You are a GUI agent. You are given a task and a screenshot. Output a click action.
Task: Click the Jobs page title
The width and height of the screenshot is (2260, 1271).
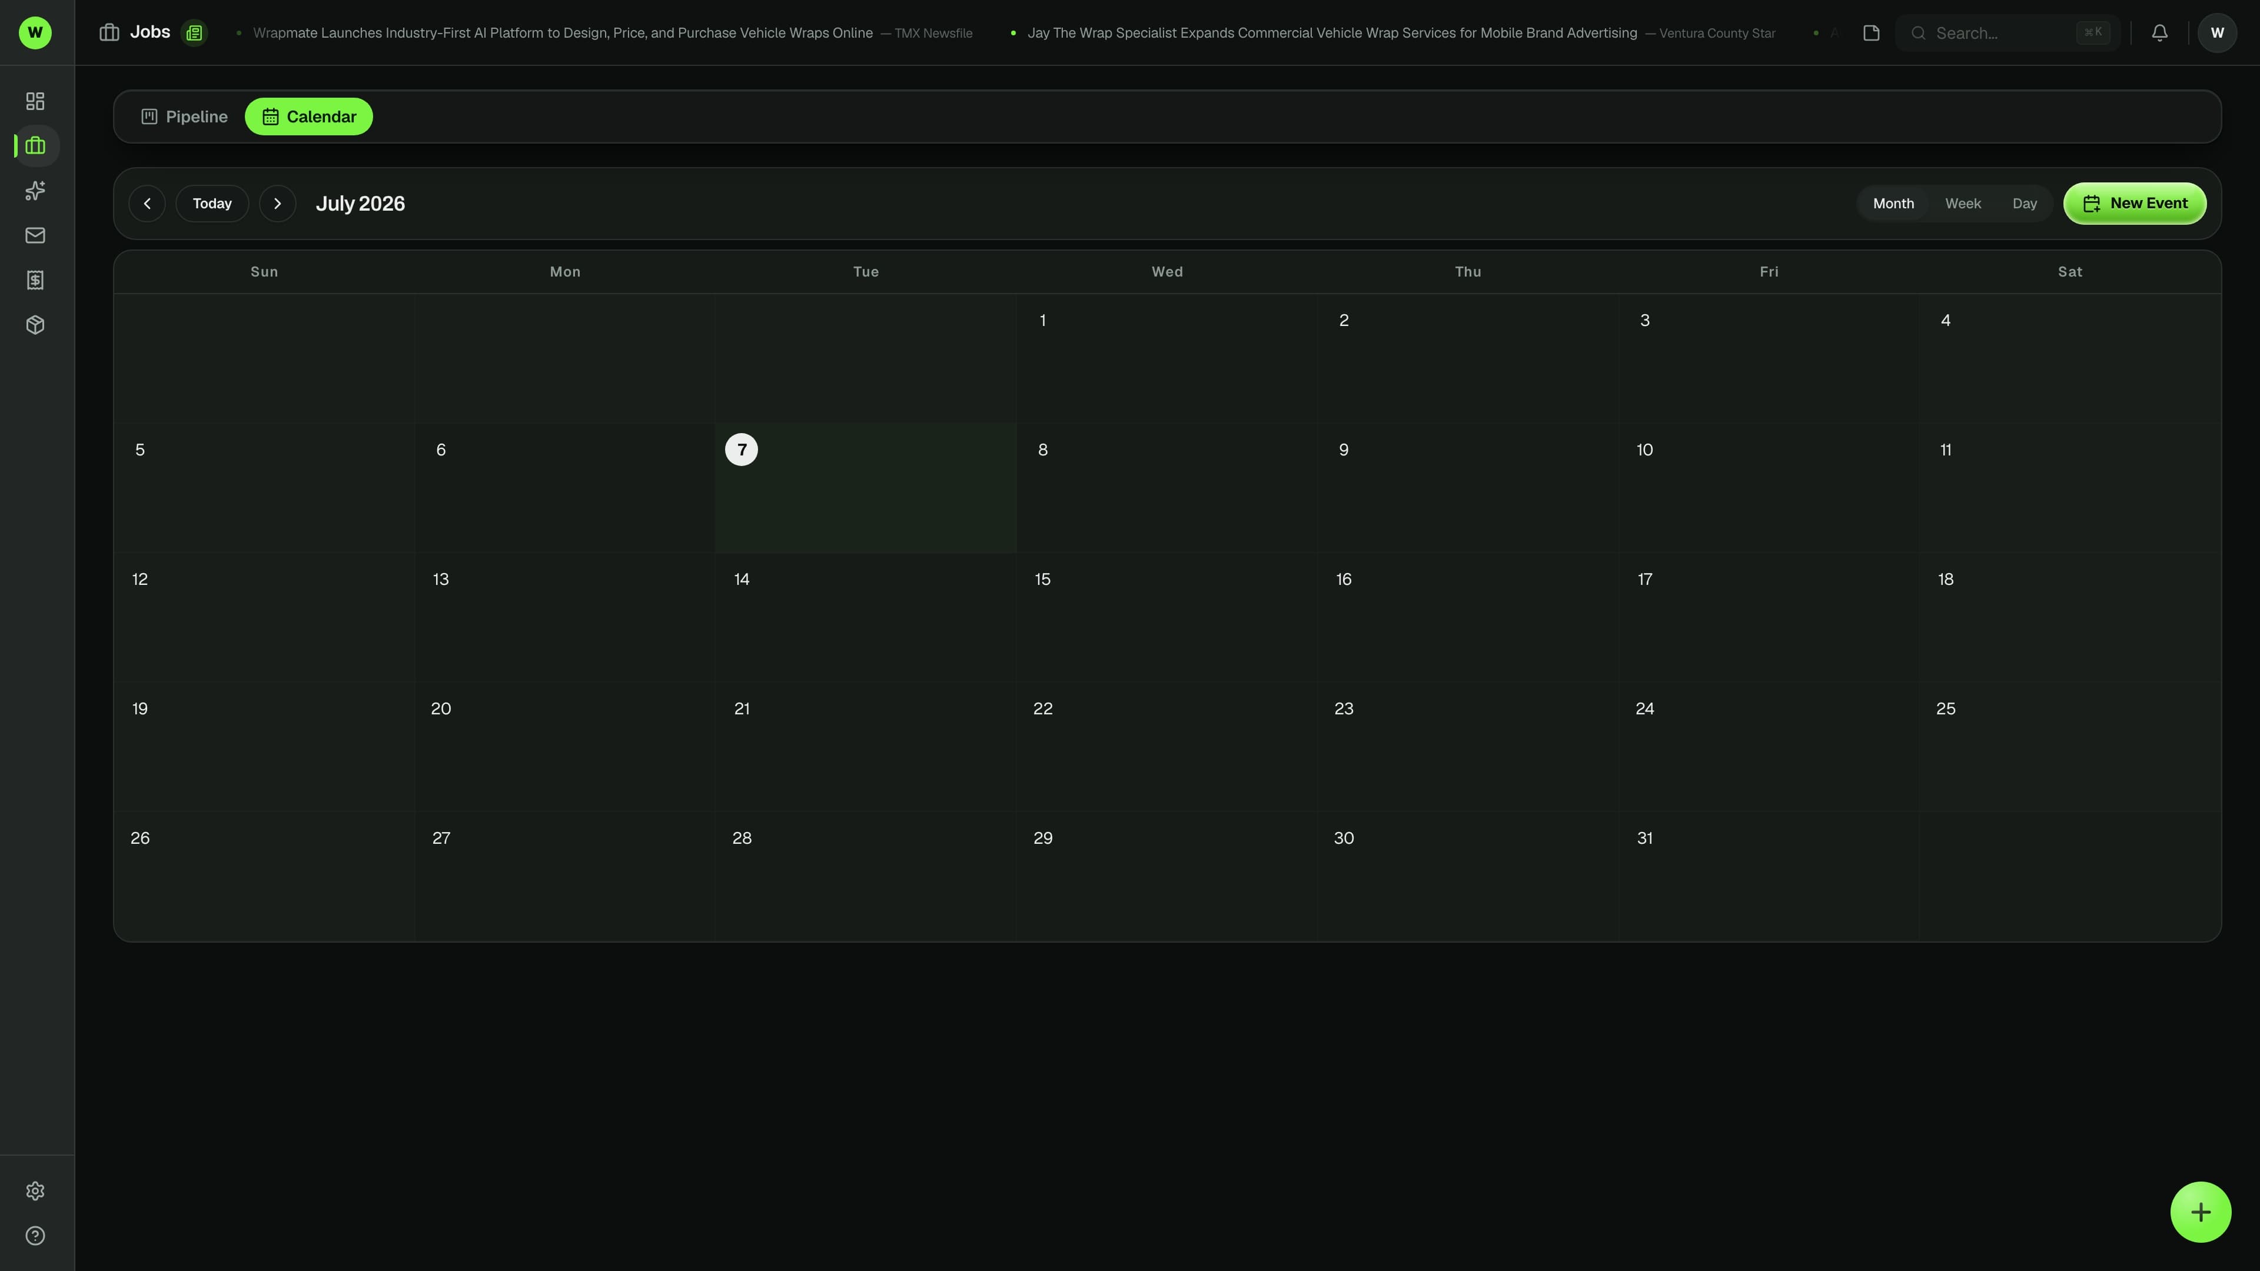click(x=150, y=32)
